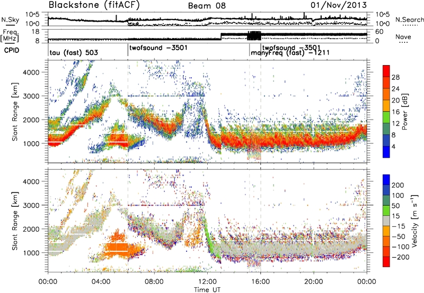The width and height of the screenshot is (424, 293).
Task: Select the 'Freq. [MHz]' axis label
Action: point(10,35)
